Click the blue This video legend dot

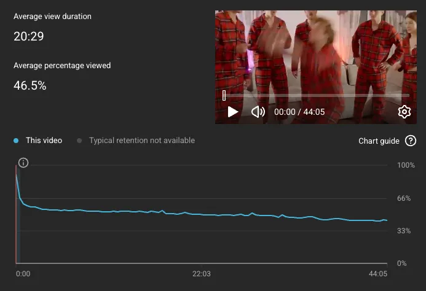coord(16,141)
